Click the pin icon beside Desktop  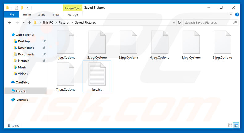(44, 41)
